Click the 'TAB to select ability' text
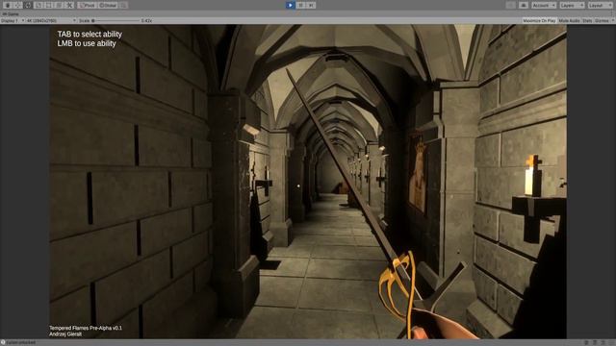The width and height of the screenshot is (616, 346). click(90, 35)
